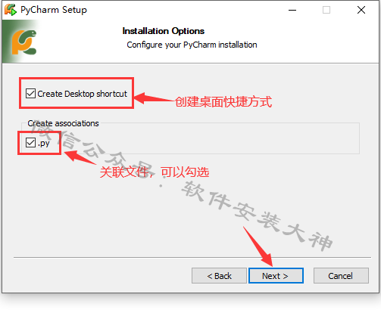Click the grayed-out maximize window button
Screen dimensions: 381x313
click(x=326, y=10)
